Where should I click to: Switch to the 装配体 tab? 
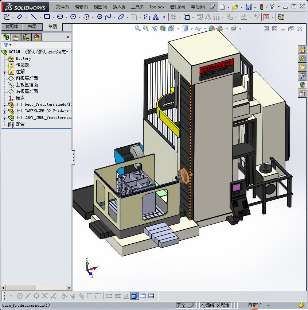(x=12, y=27)
